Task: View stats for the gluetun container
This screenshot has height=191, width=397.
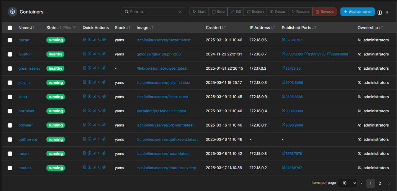Action: [94, 54]
